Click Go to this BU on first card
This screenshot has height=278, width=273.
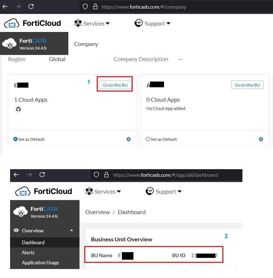(x=115, y=85)
